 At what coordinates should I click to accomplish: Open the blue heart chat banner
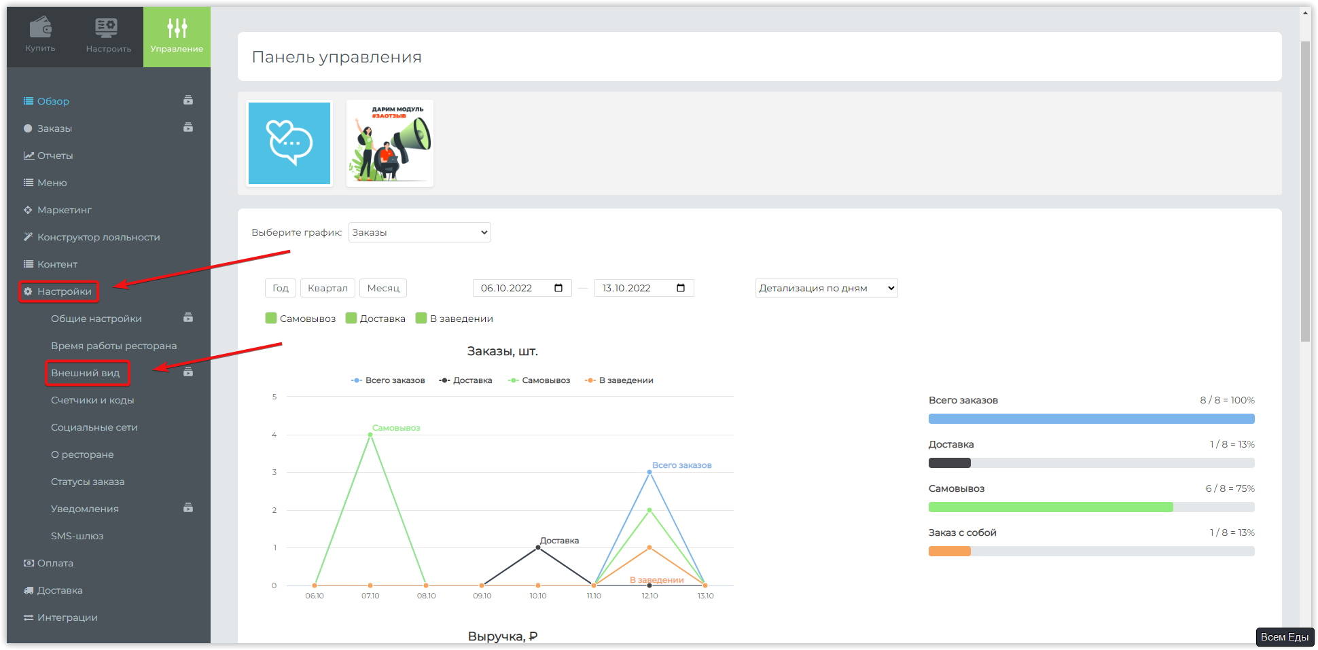[289, 143]
